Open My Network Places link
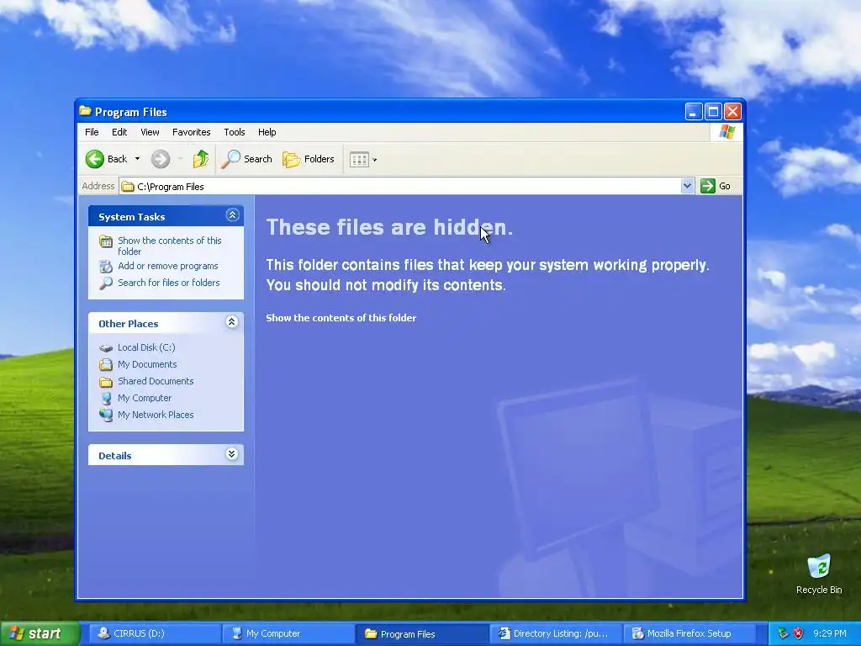861x646 pixels. tap(156, 415)
